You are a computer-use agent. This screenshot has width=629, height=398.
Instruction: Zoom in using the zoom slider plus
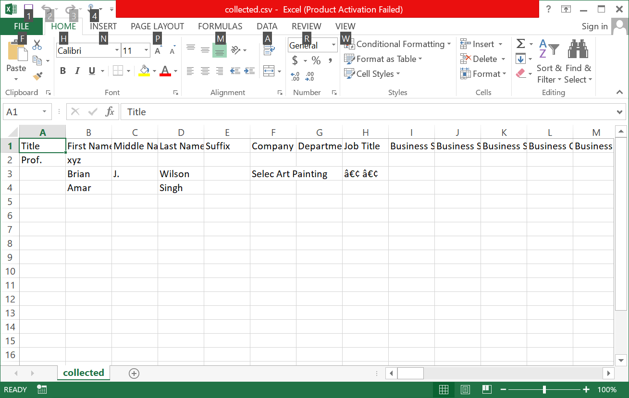(587, 390)
